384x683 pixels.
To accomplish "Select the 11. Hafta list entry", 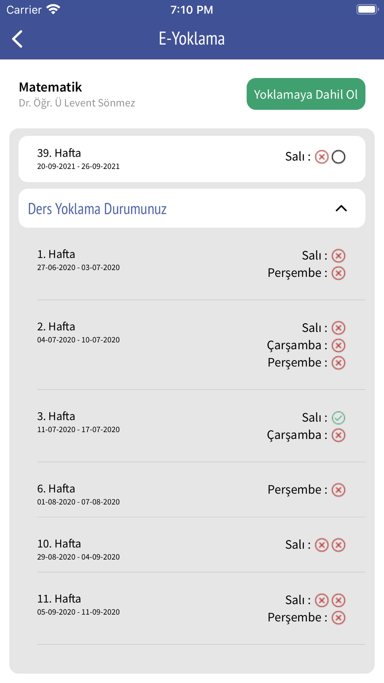I will coord(201,608).
